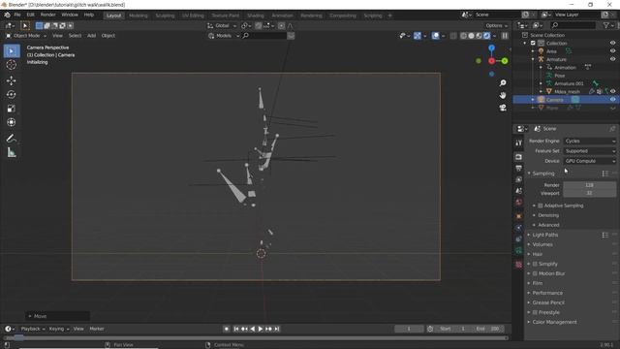Viewport: 620px width, 349px height.
Task: Open the Output properties tab icon
Action: [519, 169]
